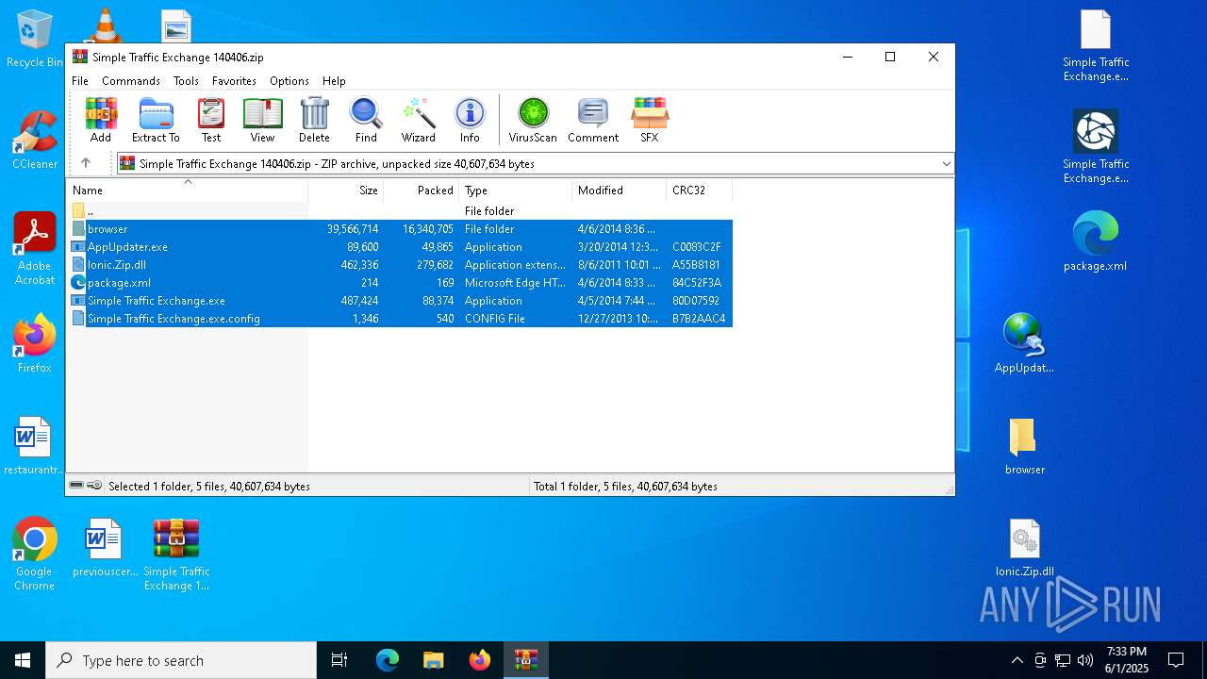Click the Add toolbar icon
1207x679 pixels.
pos(101,120)
